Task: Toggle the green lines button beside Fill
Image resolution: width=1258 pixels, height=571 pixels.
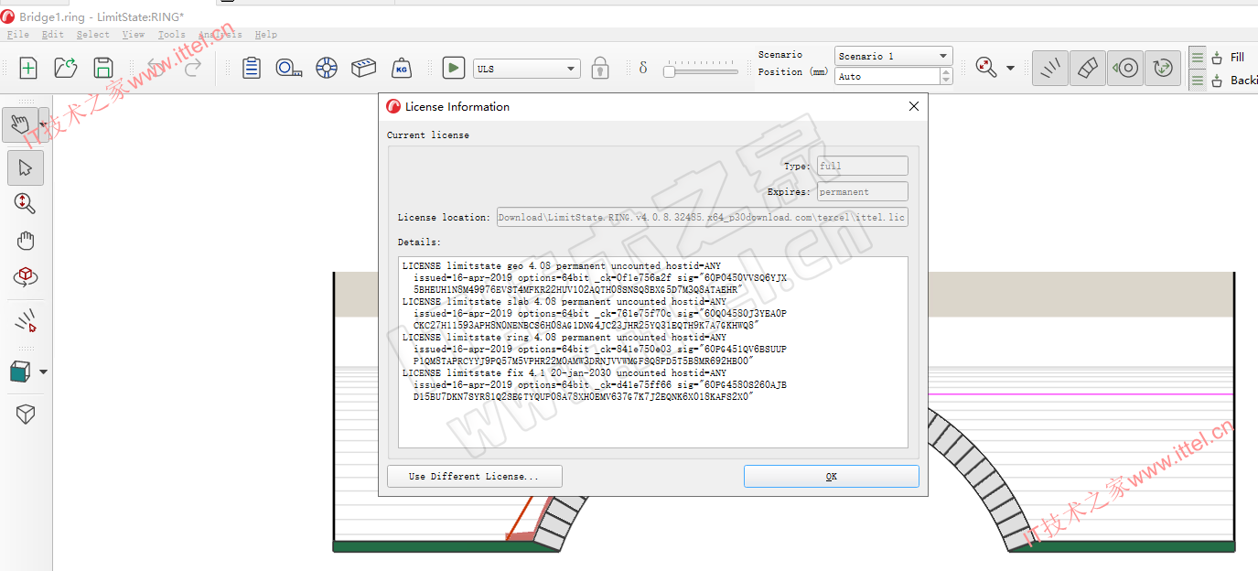Action: click(1197, 58)
